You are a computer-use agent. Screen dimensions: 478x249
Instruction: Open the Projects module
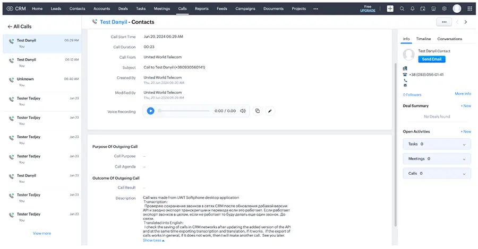coord(298,8)
